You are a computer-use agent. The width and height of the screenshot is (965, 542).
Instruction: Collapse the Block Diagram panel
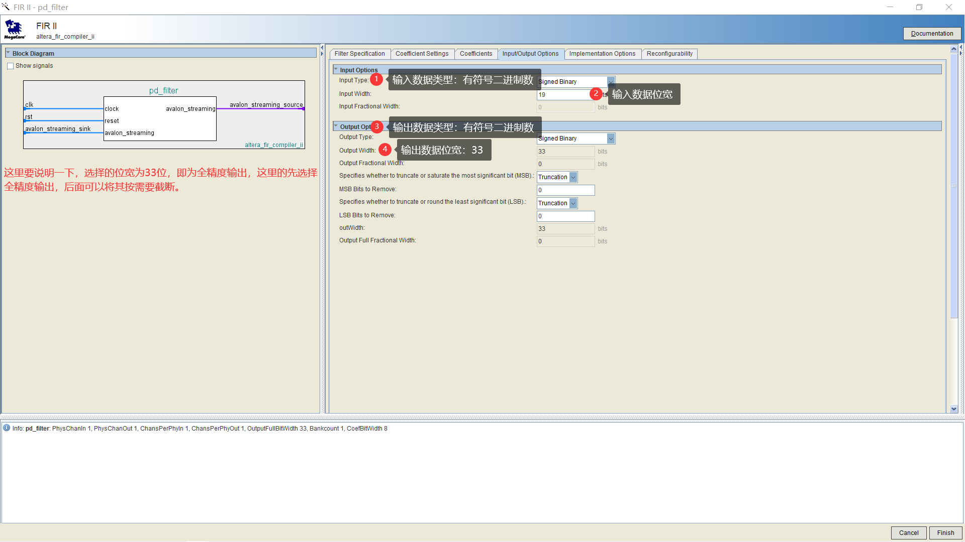(x=8, y=53)
